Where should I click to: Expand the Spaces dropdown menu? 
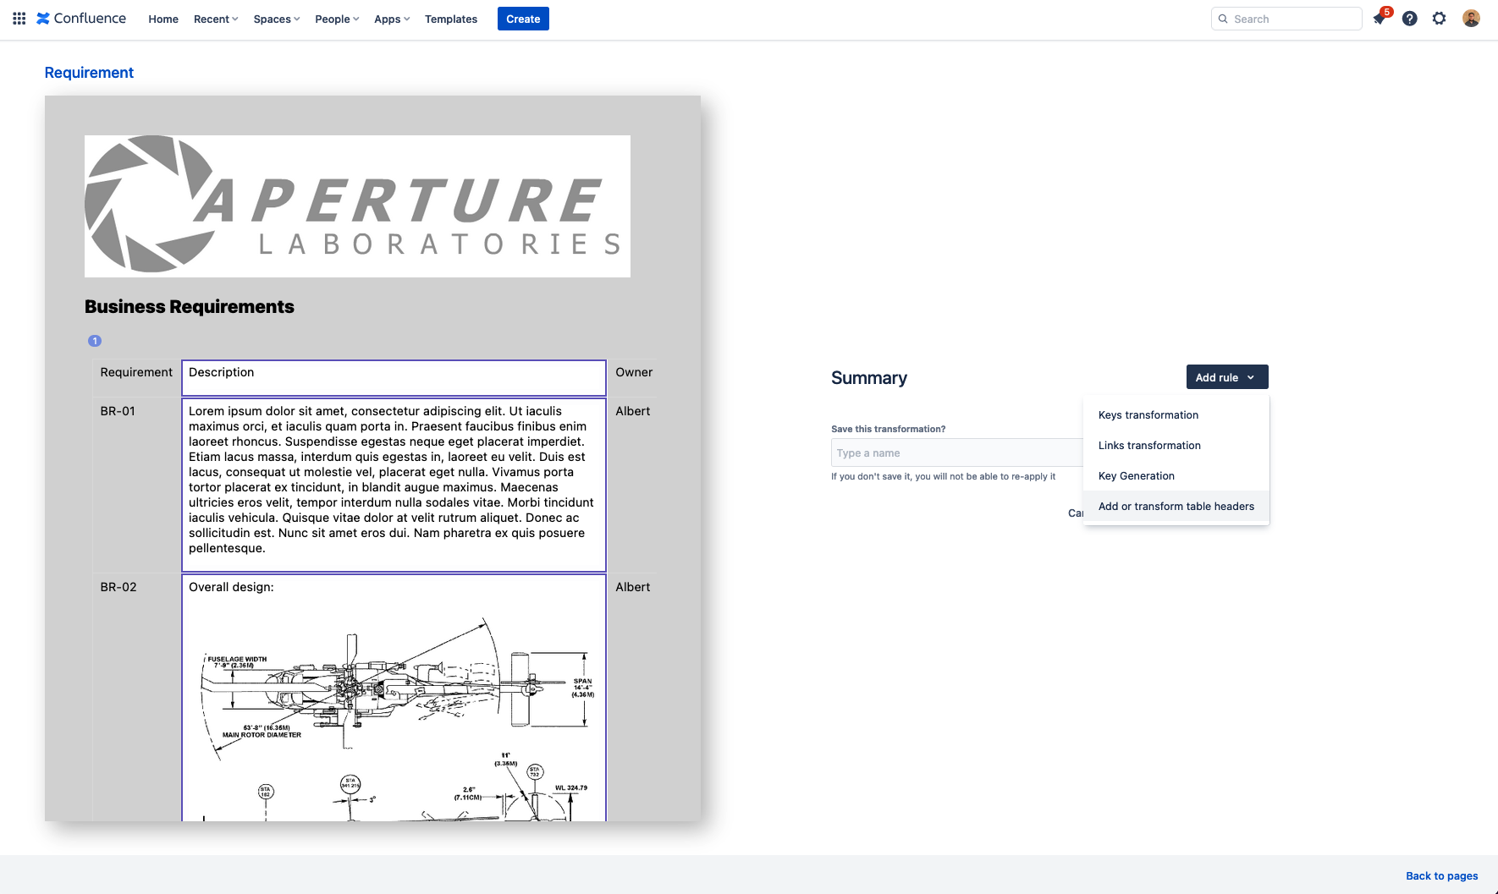(277, 19)
